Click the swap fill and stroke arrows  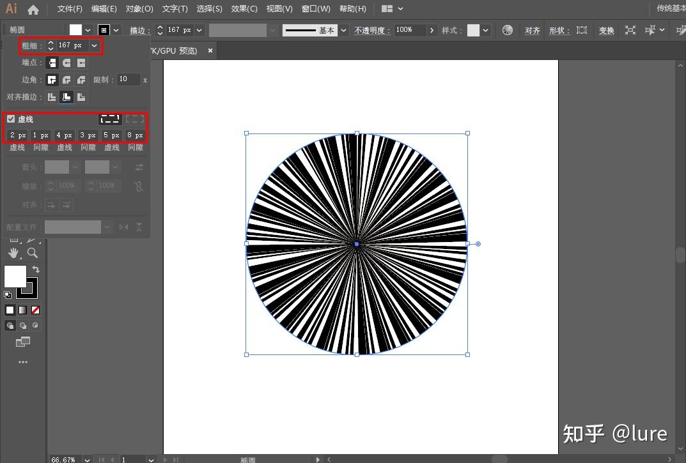36,269
